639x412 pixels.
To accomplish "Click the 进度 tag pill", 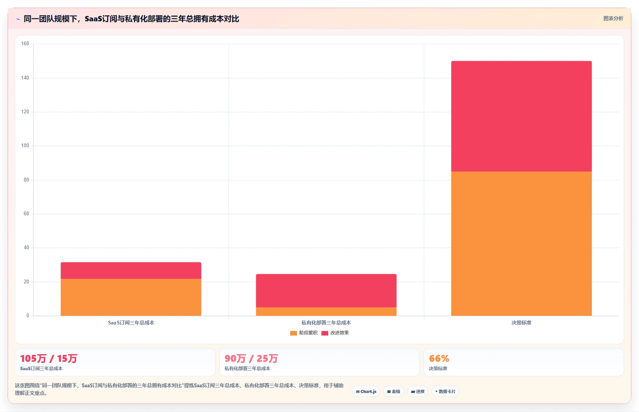I will point(418,391).
